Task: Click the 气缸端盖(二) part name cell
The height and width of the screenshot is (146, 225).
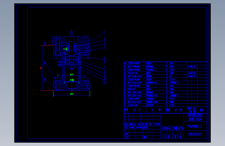Action: 156,70
